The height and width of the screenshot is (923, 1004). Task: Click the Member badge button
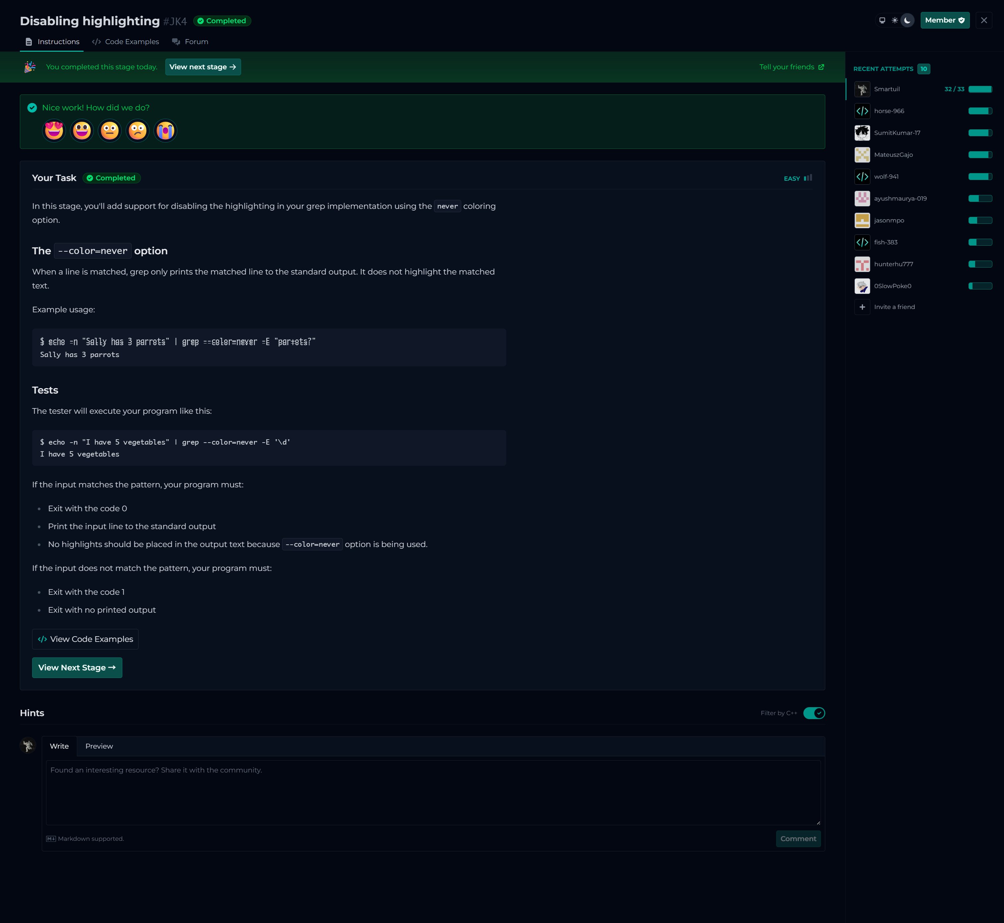click(945, 21)
